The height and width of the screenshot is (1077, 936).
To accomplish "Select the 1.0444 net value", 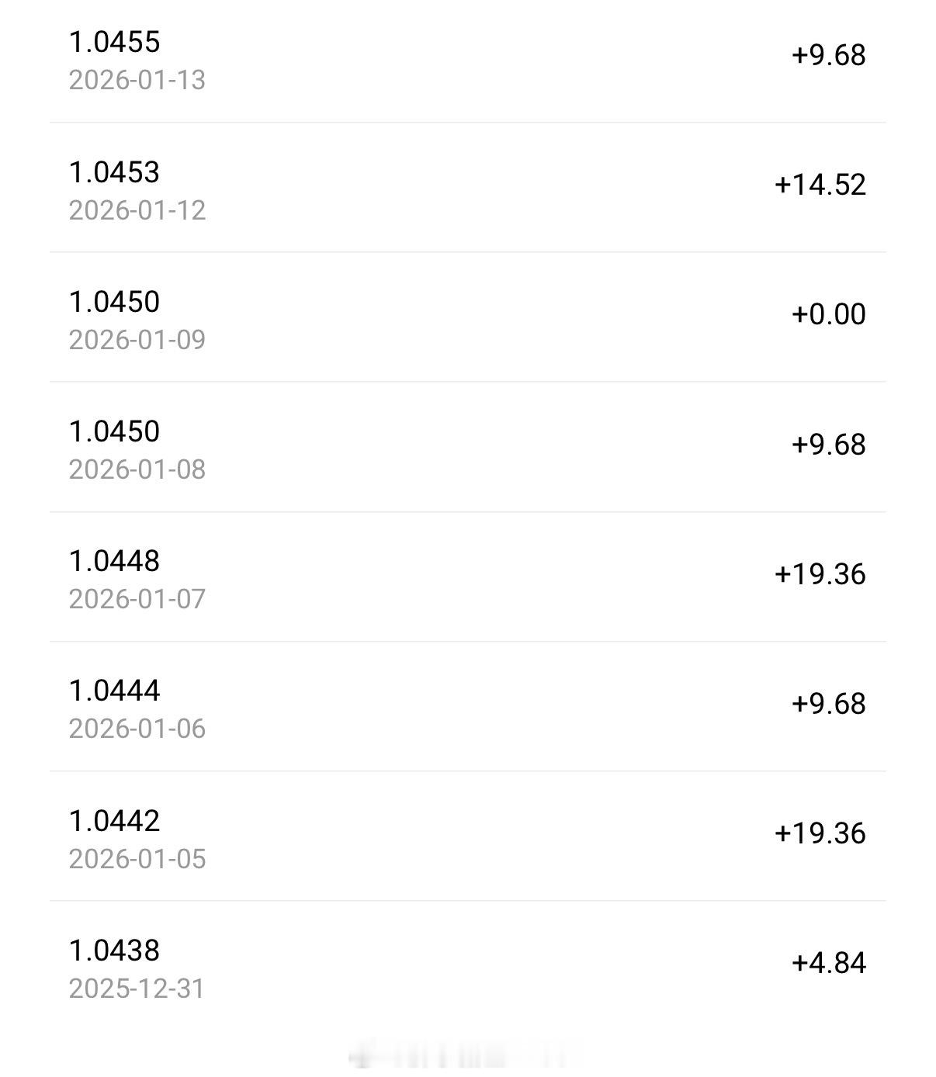I will click(115, 691).
